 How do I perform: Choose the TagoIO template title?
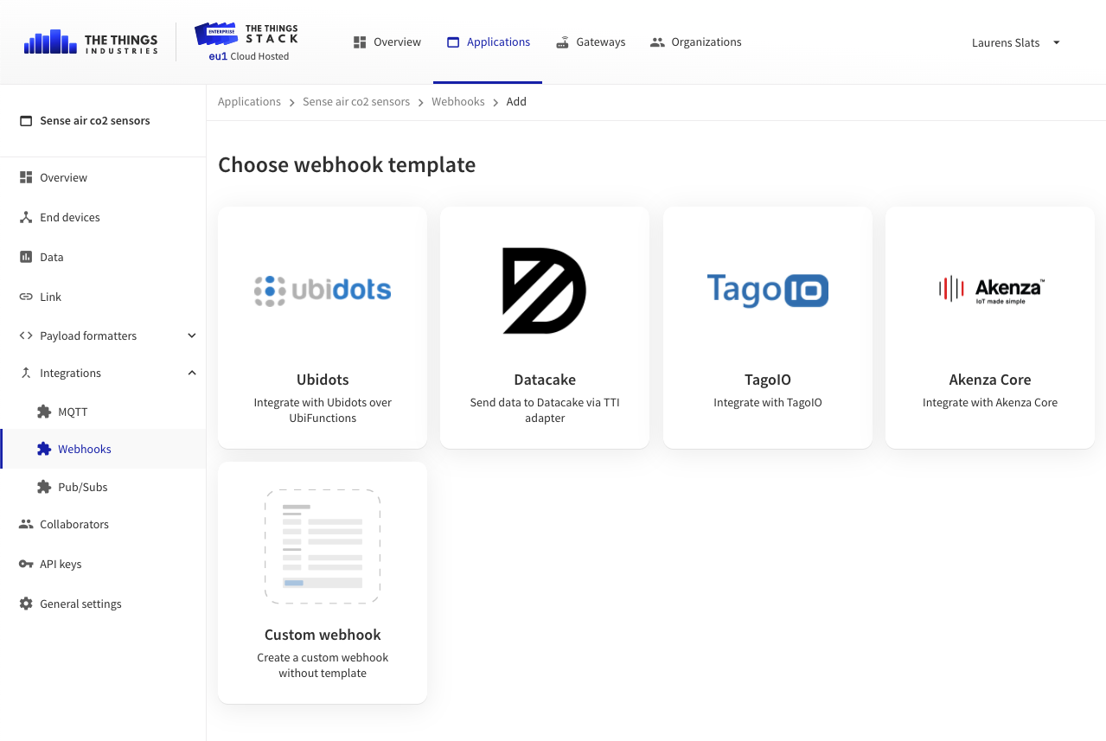(768, 380)
